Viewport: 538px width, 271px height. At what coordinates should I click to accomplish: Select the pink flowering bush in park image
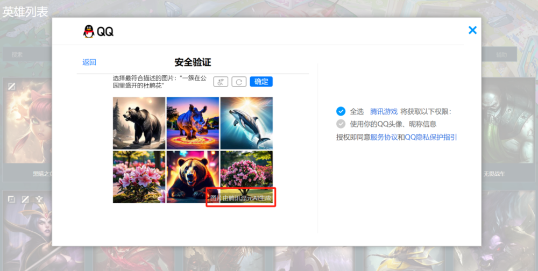click(x=246, y=169)
